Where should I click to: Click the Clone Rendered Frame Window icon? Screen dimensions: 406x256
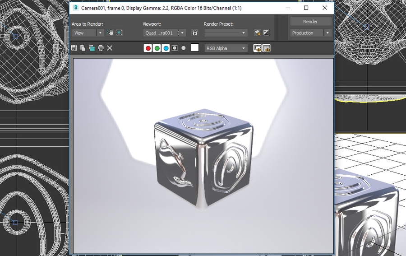tap(92, 48)
